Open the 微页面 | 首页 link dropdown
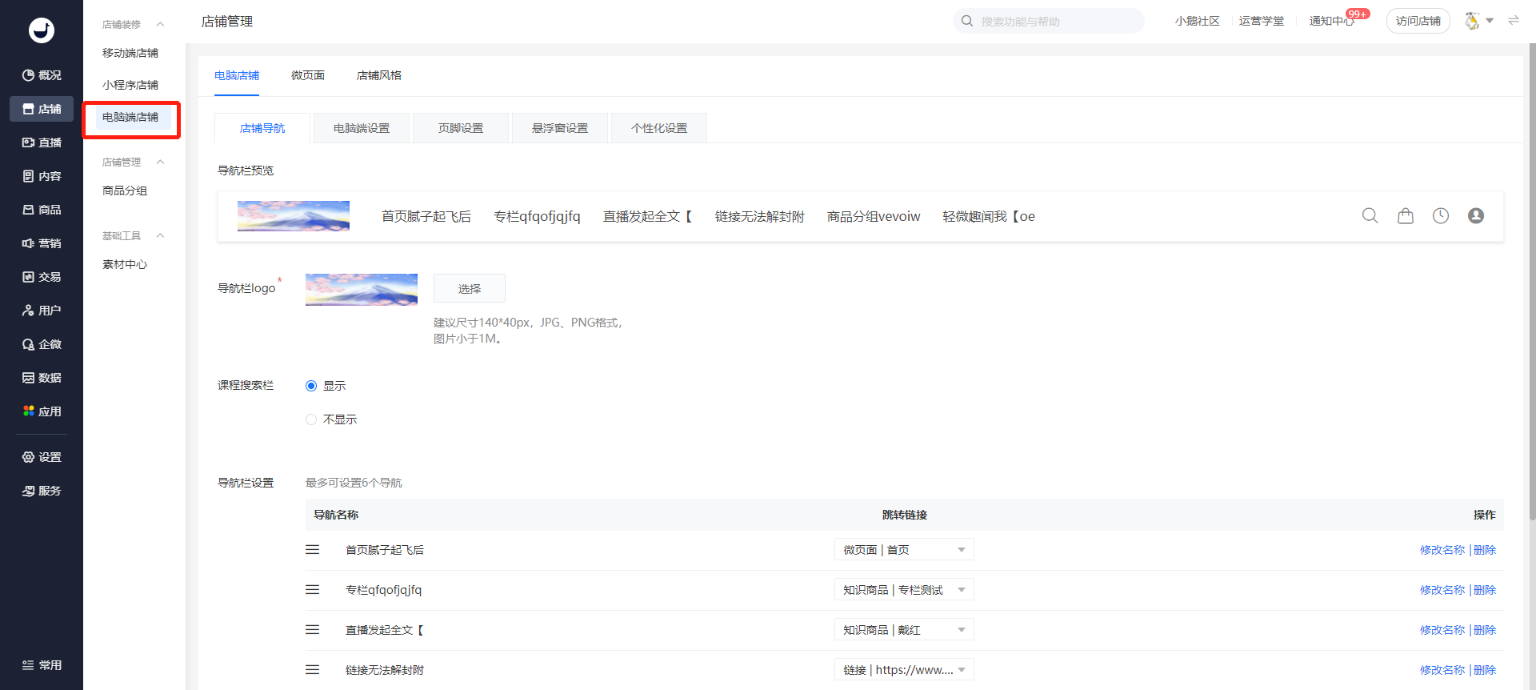This screenshot has height=690, width=1536. [x=903, y=550]
